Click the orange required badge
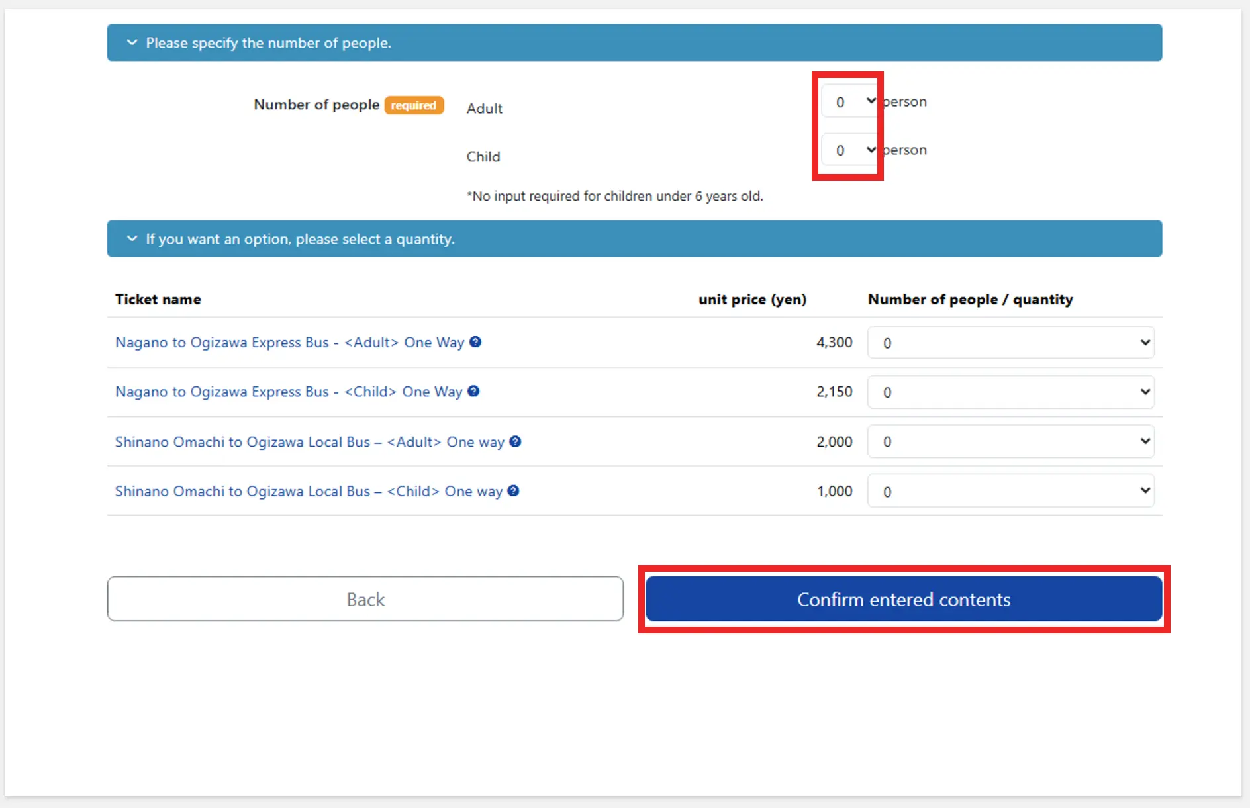This screenshot has width=1250, height=808. point(414,105)
